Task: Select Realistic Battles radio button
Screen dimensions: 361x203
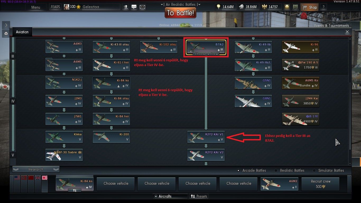Action: (289, 170)
